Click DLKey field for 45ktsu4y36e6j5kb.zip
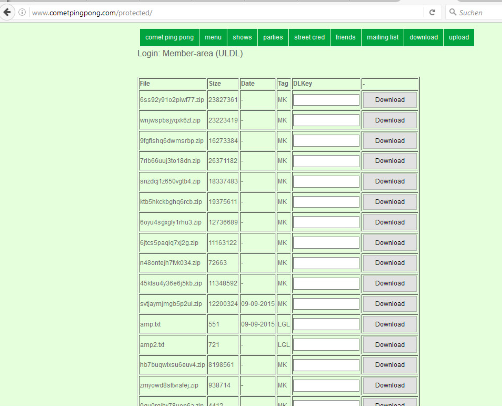The image size is (502, 406). pyautogui.click(x=326, y=283)
